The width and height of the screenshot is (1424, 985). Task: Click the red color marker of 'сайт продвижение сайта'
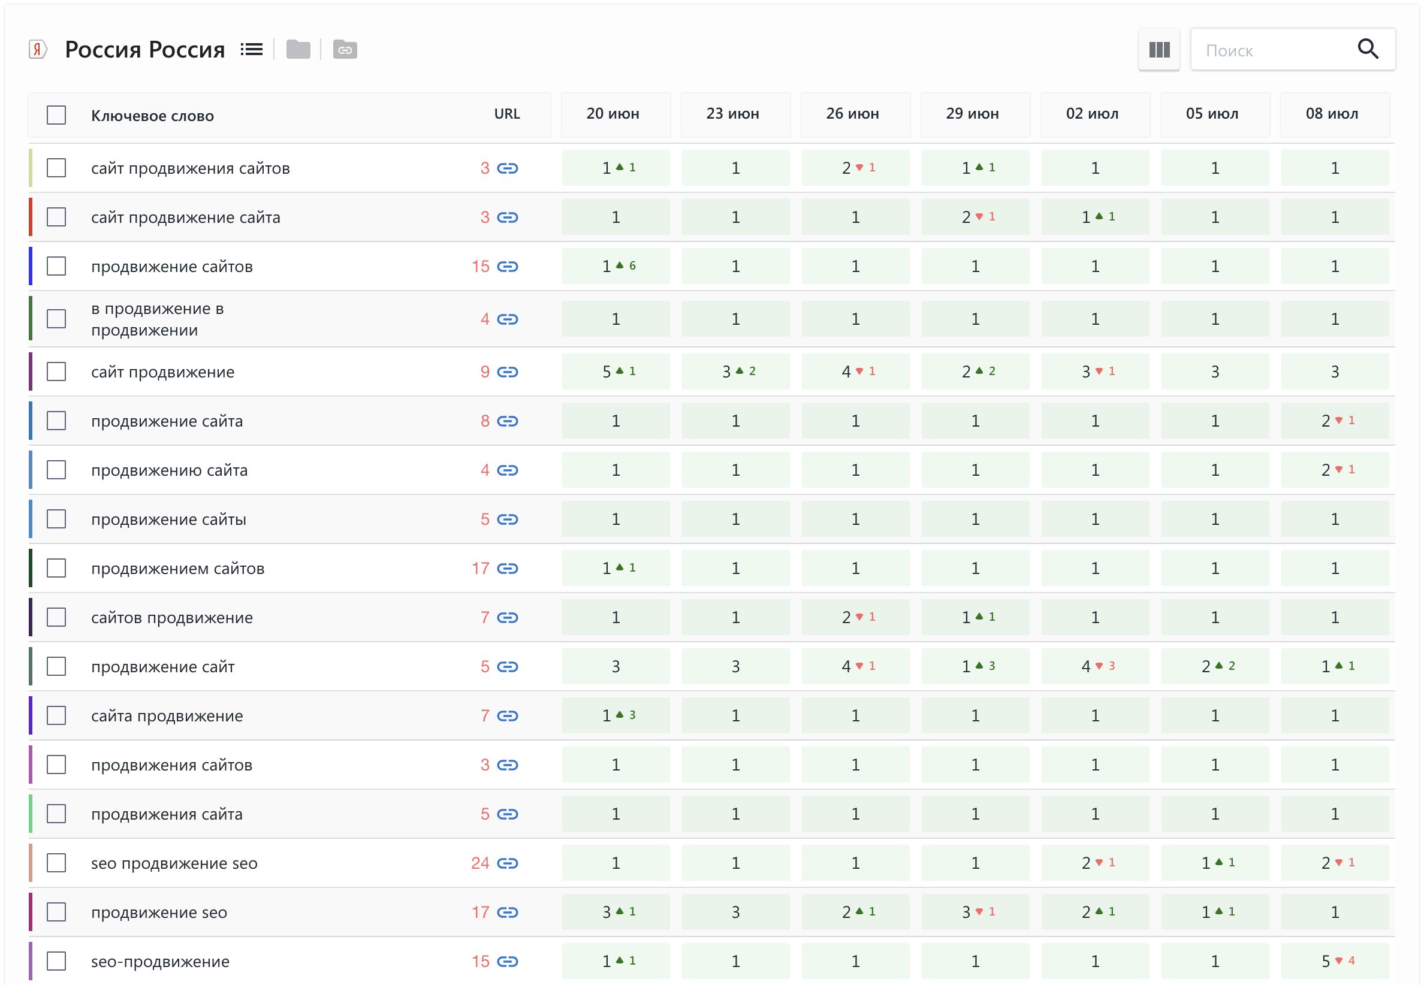(x=30, y=217)
